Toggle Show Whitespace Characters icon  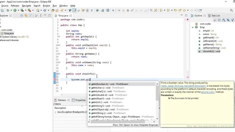[92, 10]
